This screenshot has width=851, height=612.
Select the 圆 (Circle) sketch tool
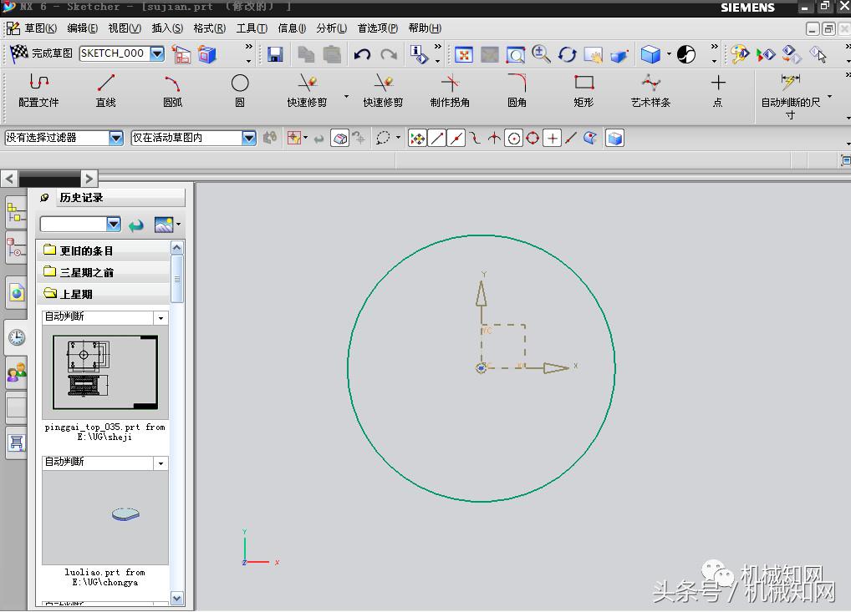click(240, 90)
